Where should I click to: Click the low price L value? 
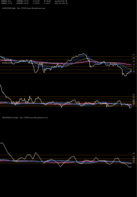point(47,3)
